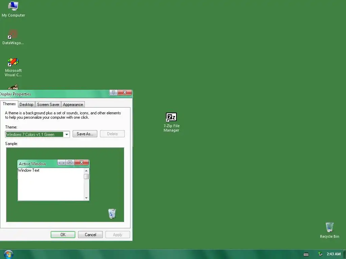Confirm with the OK button

tap(63, 235)
